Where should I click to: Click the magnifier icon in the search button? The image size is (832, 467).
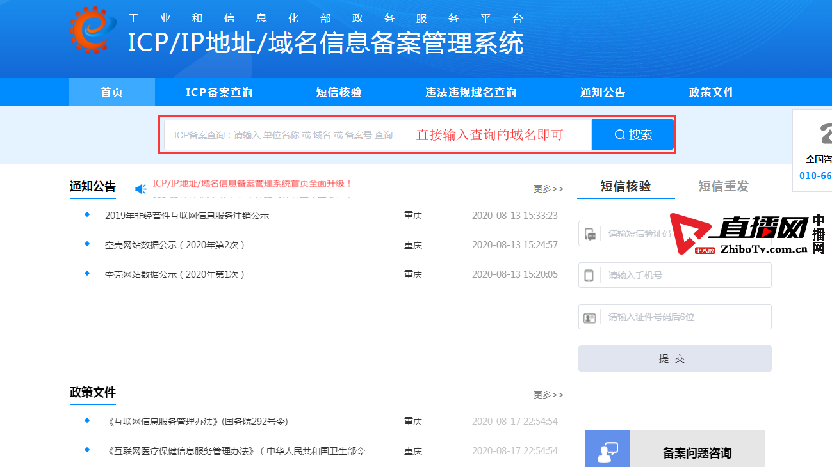(x=619, y=134)
